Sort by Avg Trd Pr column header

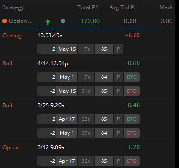tap(123, 7)
